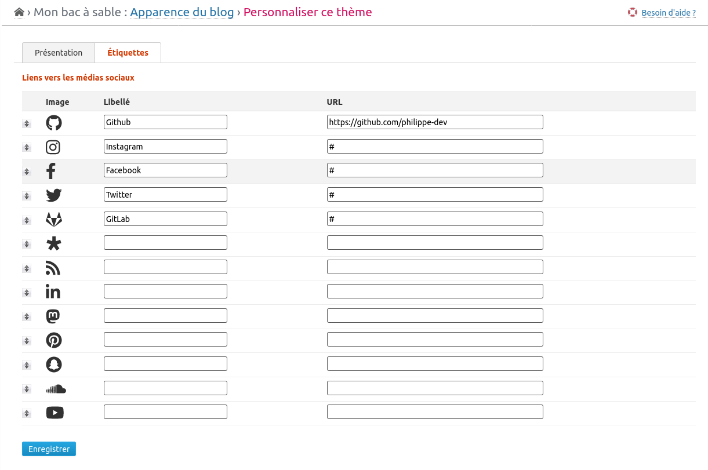Click the Github logo icon
Viewport: 708px width, 470px height.
[54, 123]
